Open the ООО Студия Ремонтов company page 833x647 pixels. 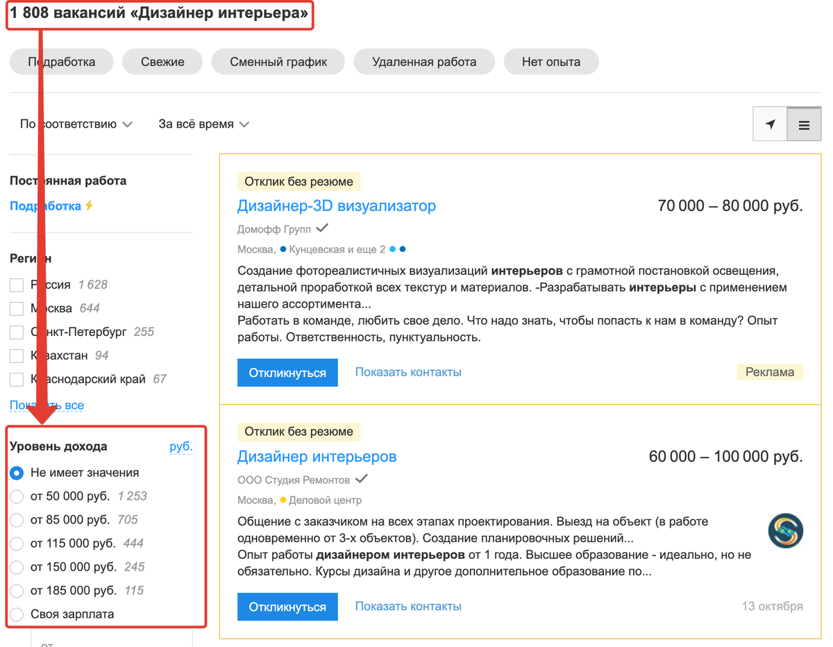[x=294, y=480]
